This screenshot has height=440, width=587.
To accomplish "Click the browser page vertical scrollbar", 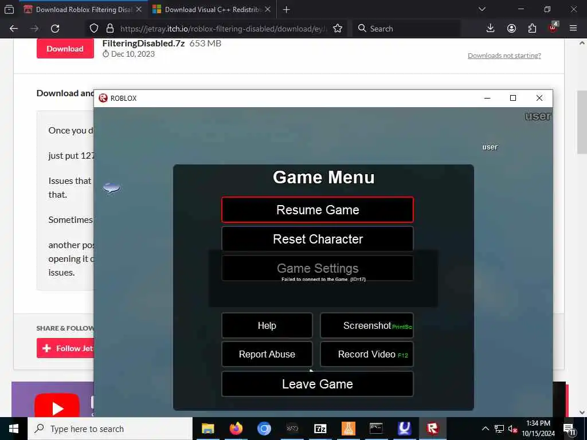I will [582, 121].
